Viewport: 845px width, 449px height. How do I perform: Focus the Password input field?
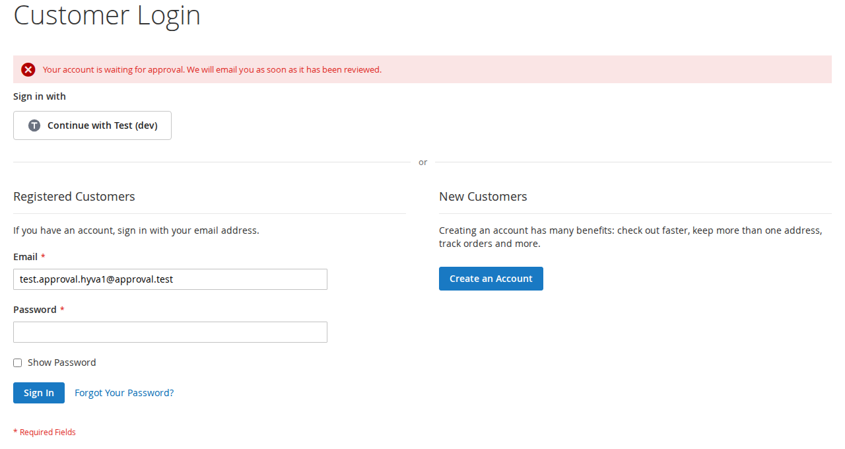(170, 332)
